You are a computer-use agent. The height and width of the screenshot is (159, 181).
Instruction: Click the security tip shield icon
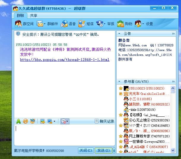(18, 34)
